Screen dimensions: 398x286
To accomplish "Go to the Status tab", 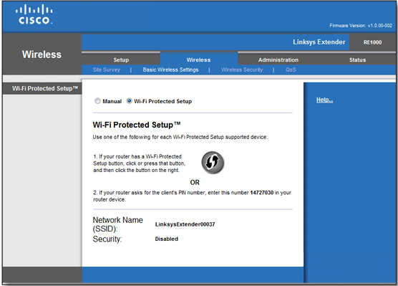I will point(357,59).
